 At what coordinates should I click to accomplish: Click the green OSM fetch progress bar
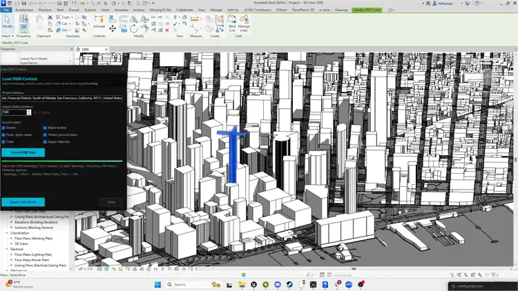[x=62, y=161]
